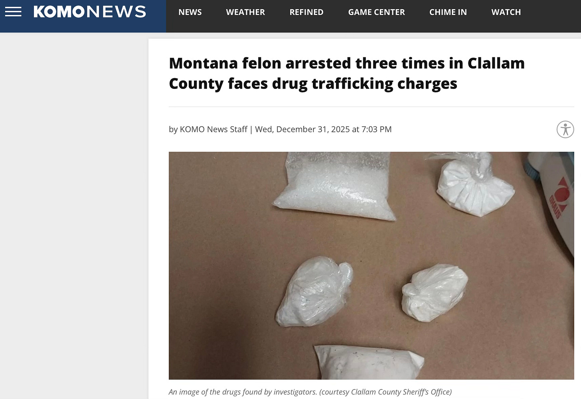Screen dimensions: 581x399
Task: Click the large crystal-filled bag in photo
Action: (x=335, y=185)
